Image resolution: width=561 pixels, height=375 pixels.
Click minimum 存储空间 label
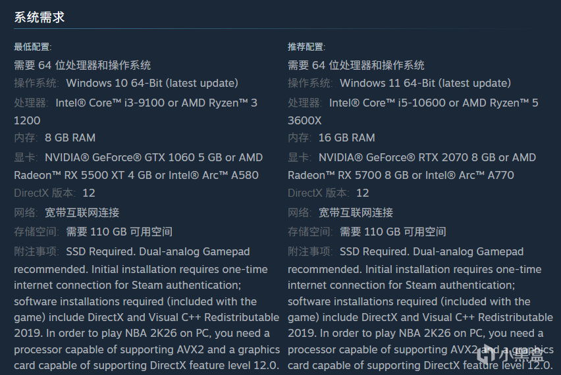click(36, 232)
